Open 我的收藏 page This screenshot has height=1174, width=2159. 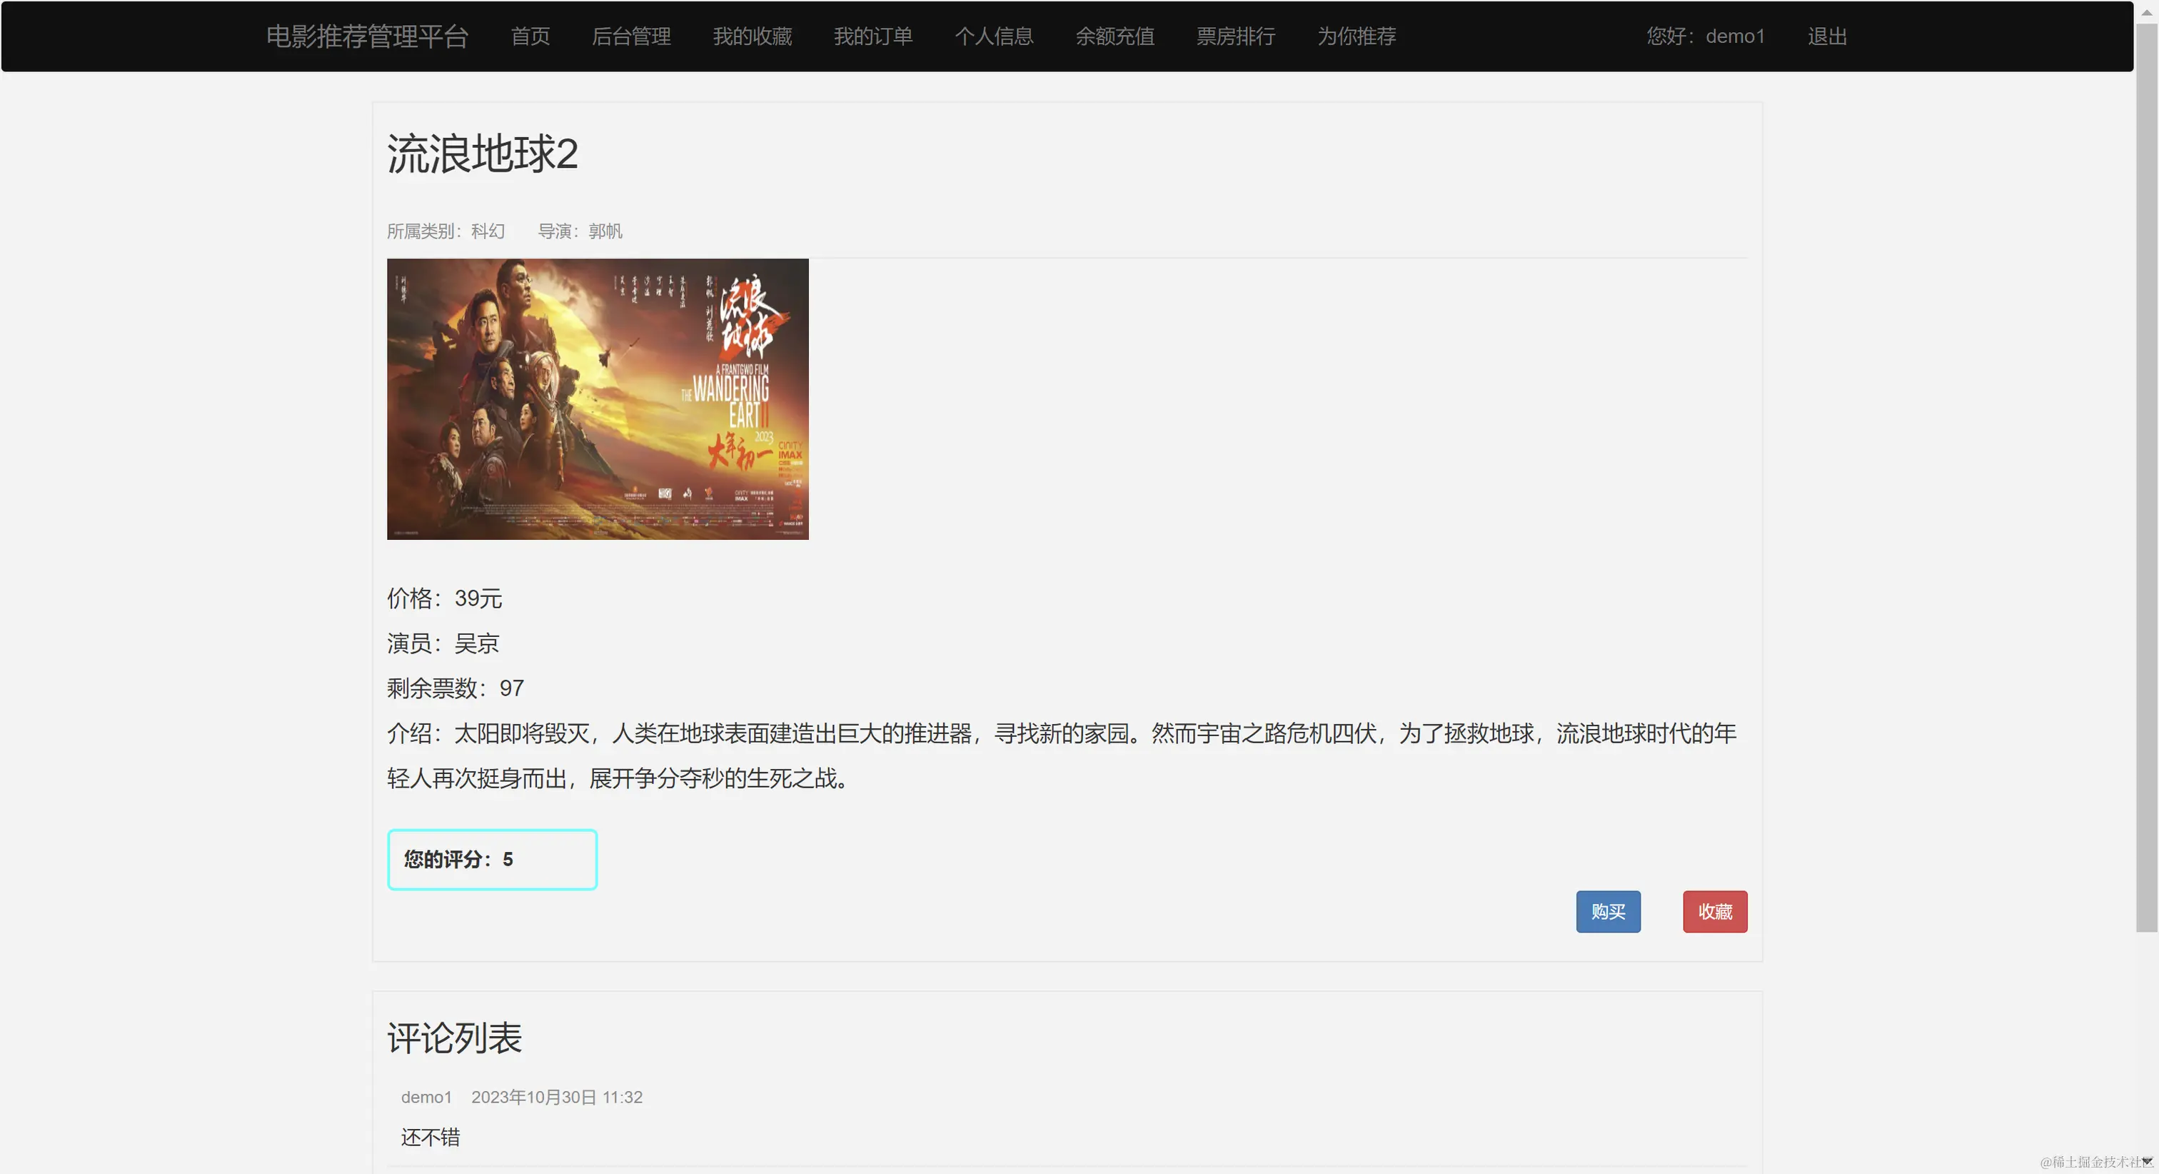pos(752,36)
